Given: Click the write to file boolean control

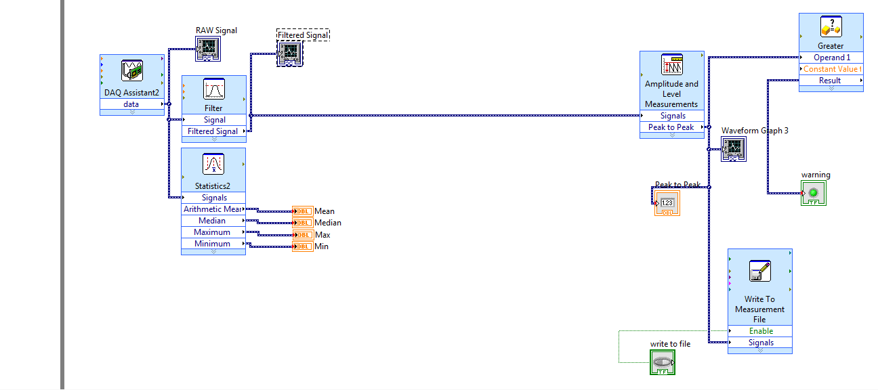Looking at the screenshot, I should point(662,362).
